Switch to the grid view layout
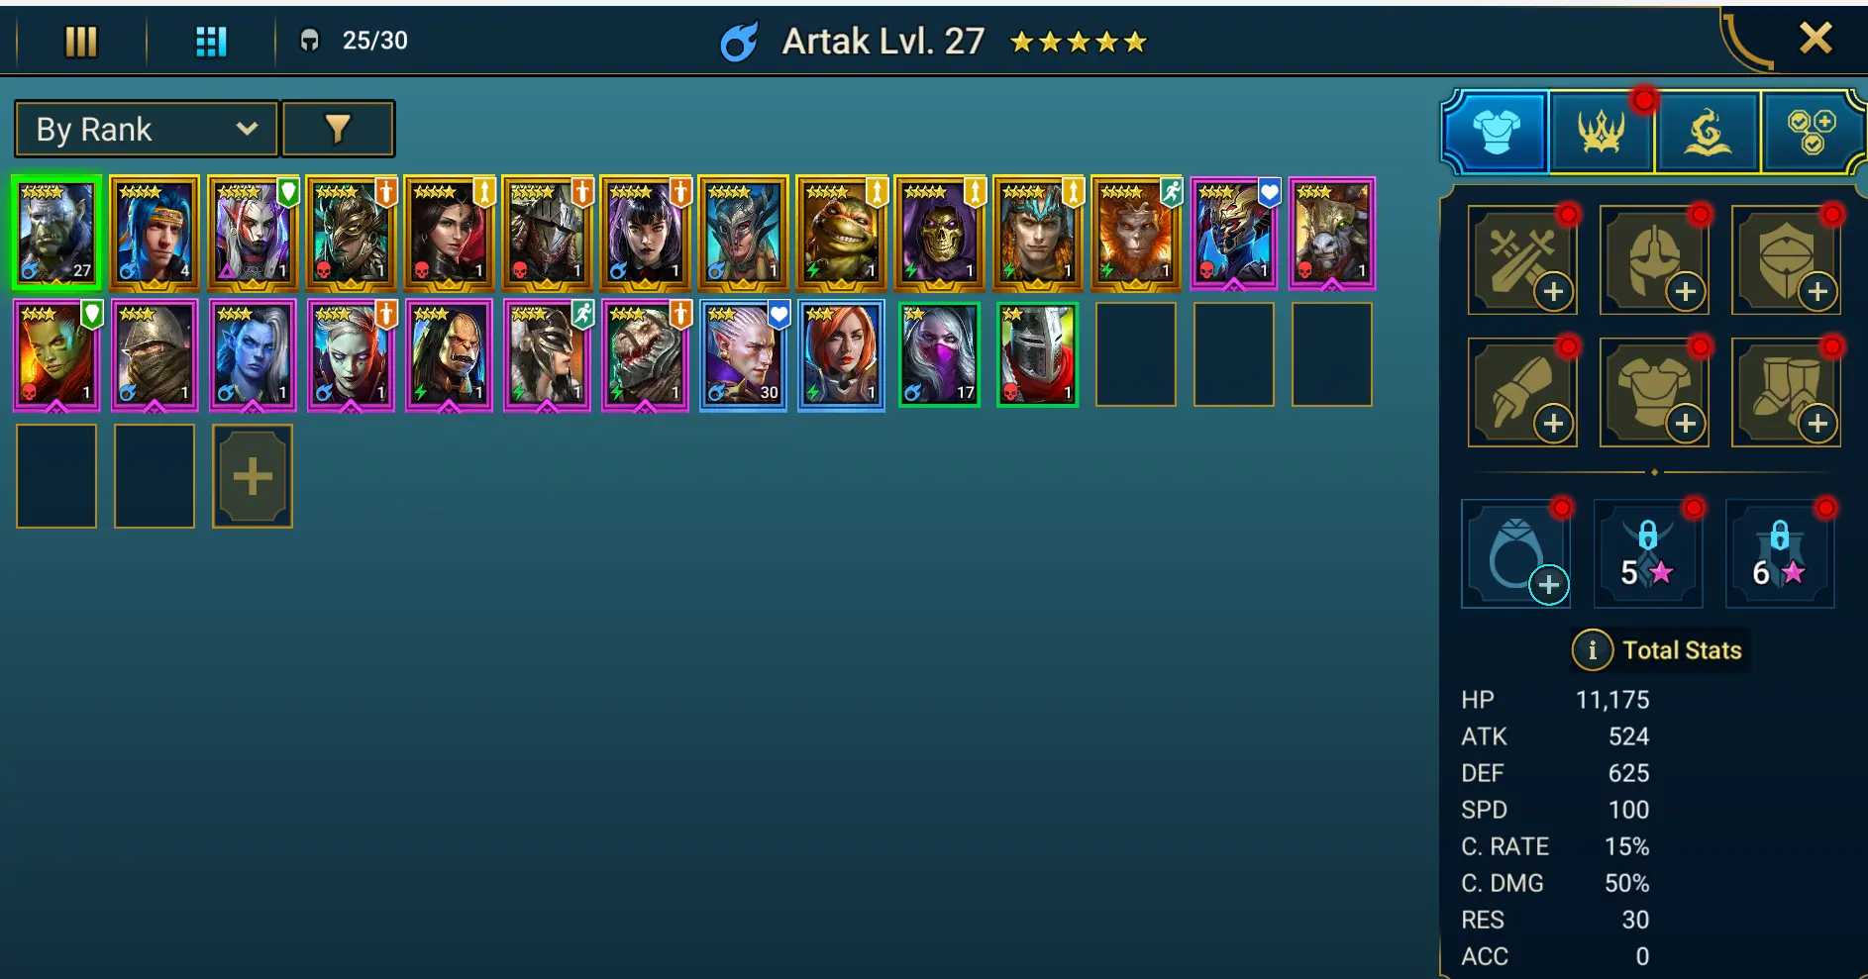This screenshot has width=1868, height=979. tap(211, 42)
